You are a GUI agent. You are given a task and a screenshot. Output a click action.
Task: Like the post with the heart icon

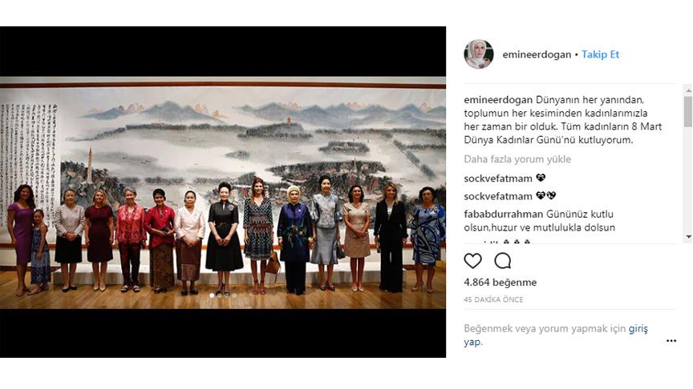coord(472,261)
